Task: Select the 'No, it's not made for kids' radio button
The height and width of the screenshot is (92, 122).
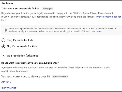Action: coord(3,46)
